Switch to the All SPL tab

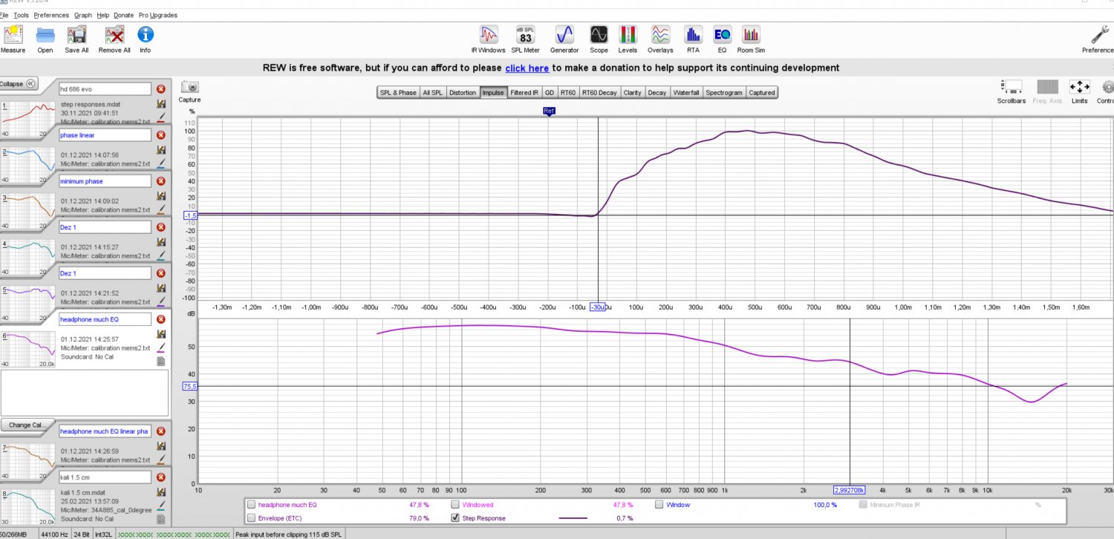click(432, 93)
